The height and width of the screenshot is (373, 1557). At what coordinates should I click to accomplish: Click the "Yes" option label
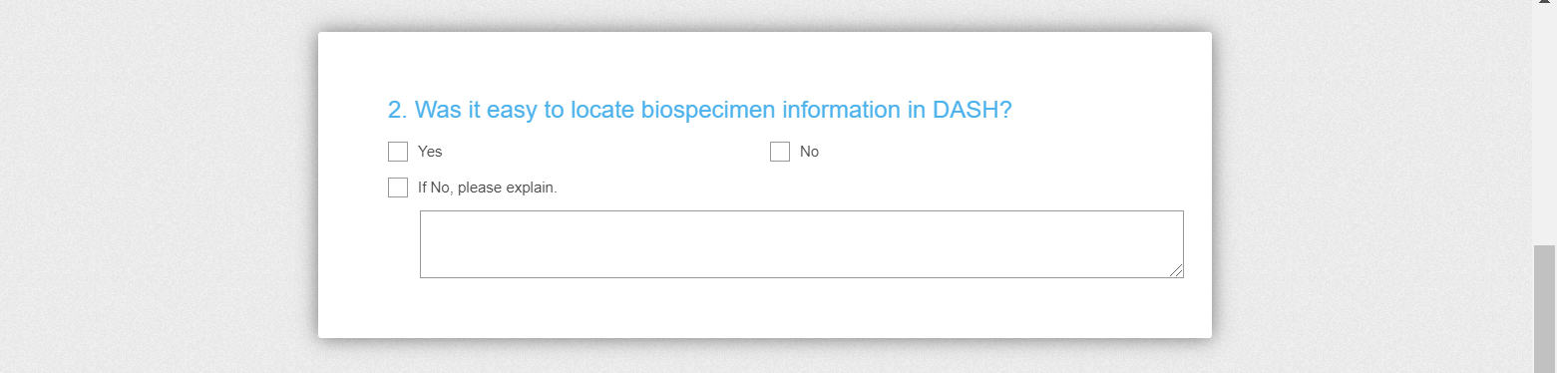click(430, 152)
